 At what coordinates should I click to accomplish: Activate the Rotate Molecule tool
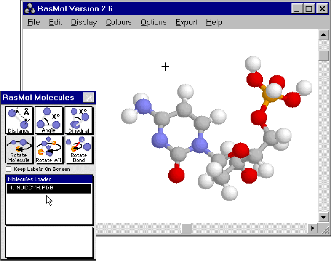click(x=19, y=149)
